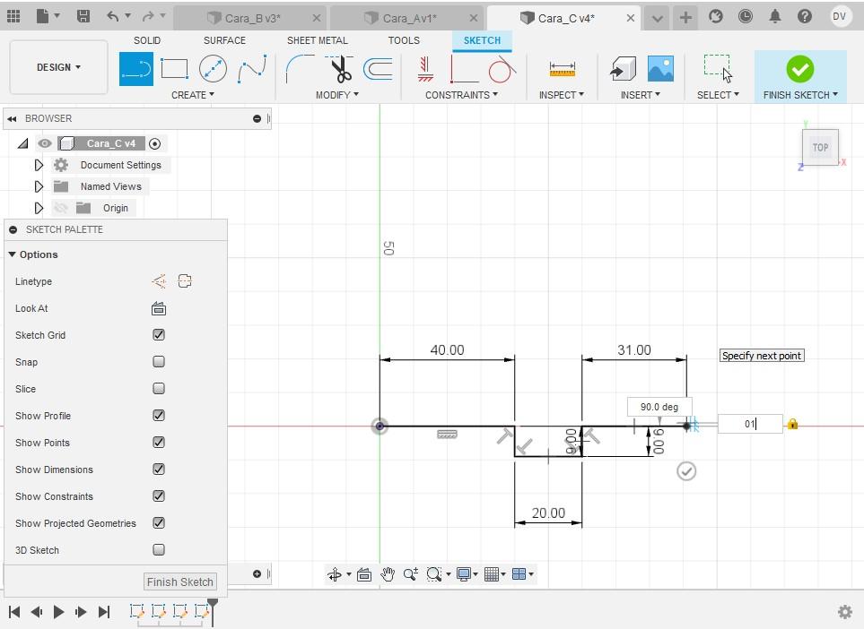Open the Measure inspect tool

(x=562, y=69)
